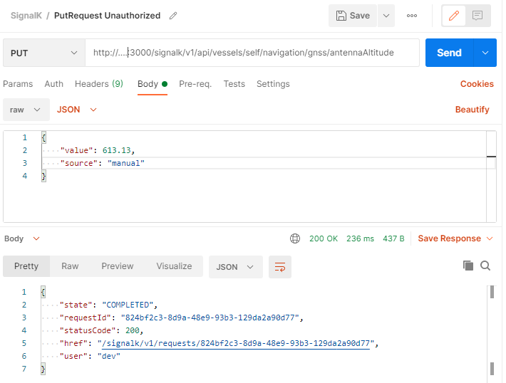Open the JSON body format dropdown

[77, 110]
